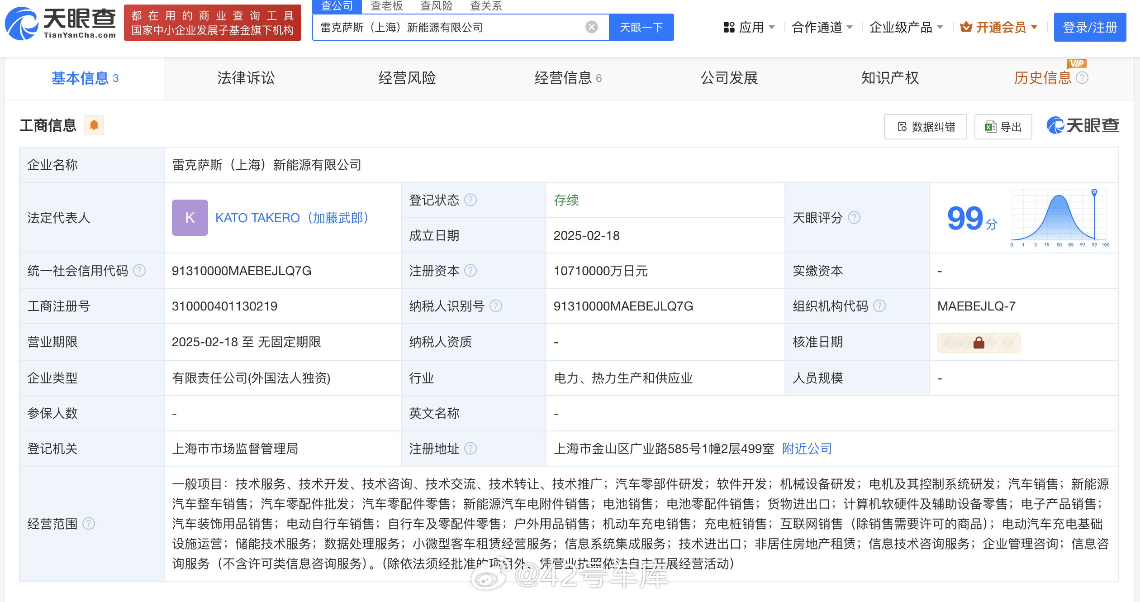Click the TianYanCha logo in the header

tap(60, 23)
